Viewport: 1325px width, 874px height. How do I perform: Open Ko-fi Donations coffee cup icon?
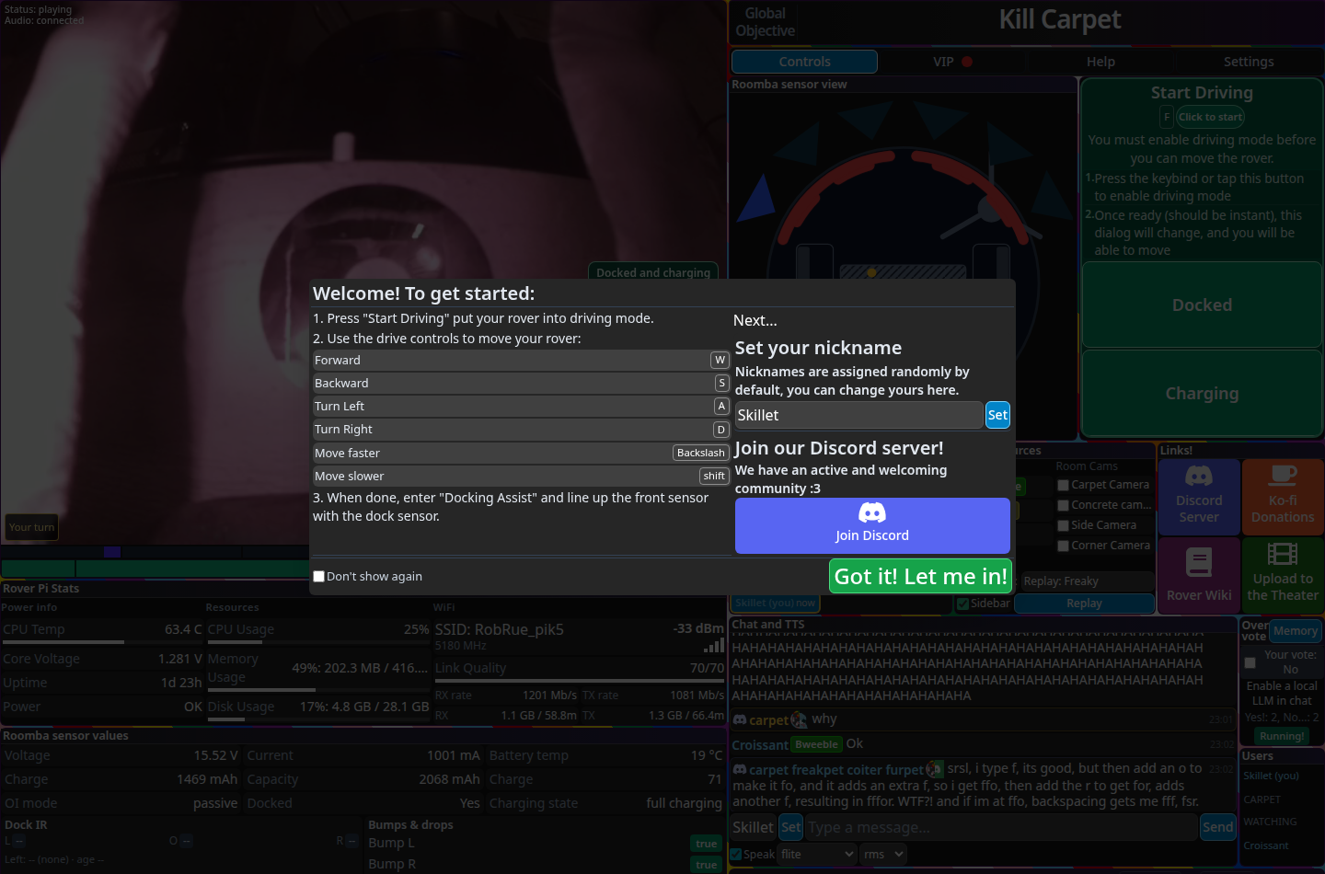click(x=1283, y=476)
